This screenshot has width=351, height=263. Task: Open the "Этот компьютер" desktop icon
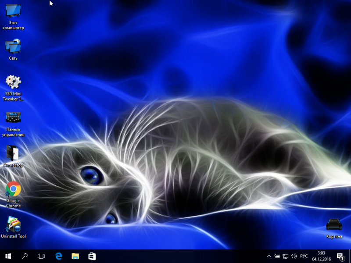coord(13,17)
